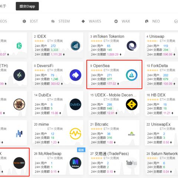Image resolution: width=178 pixels, height=178 pixels.
Task: Open the 交易通 (TradePass) title
Action: click(112, 154)
